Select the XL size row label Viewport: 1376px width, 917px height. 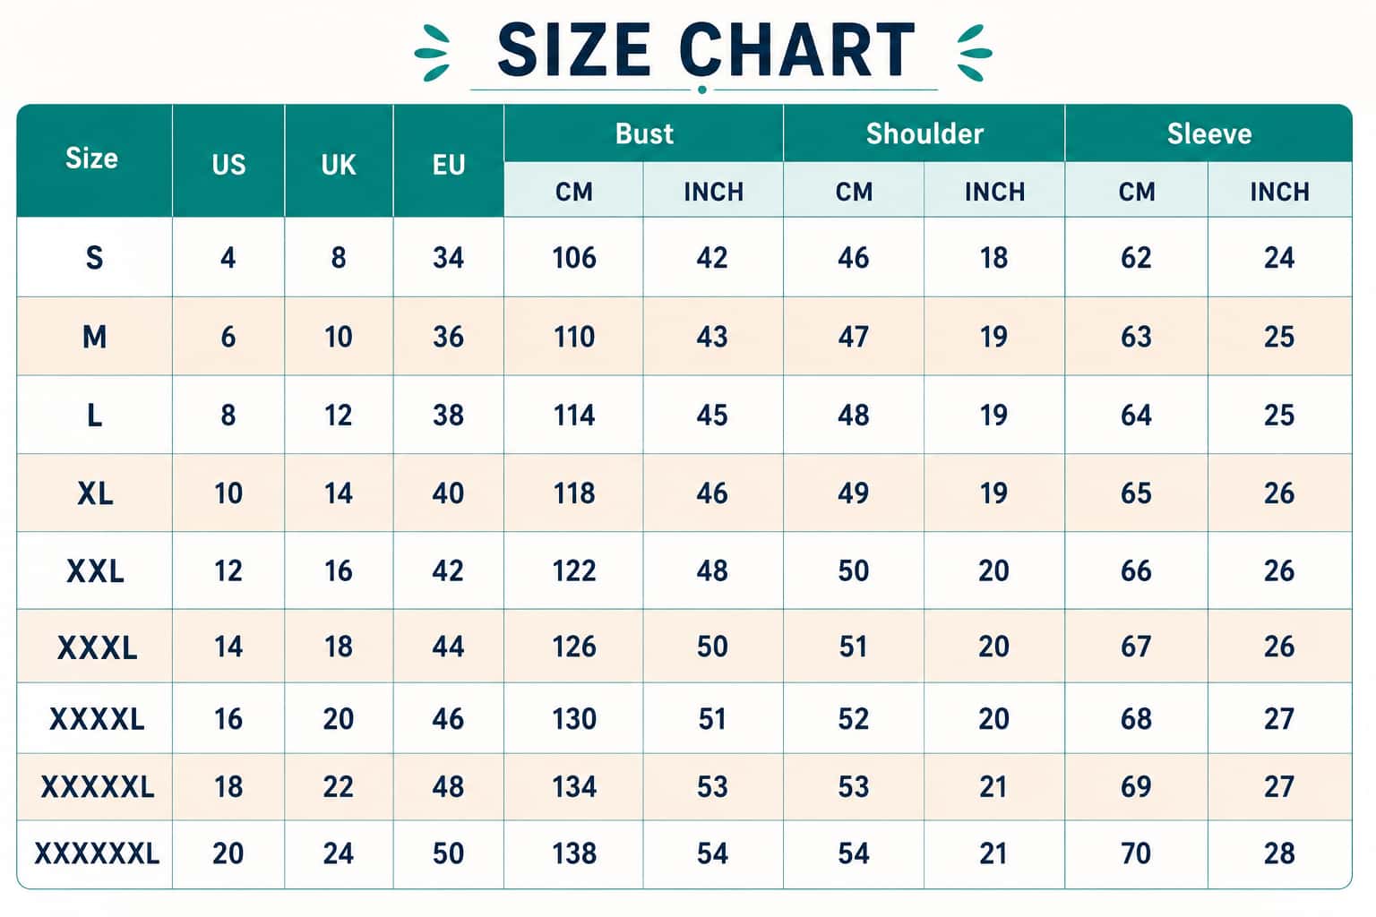coord(95,493)
